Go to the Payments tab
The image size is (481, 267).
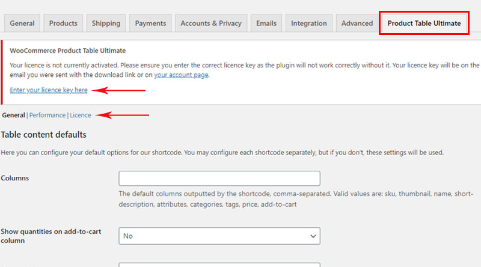point(150,23)
